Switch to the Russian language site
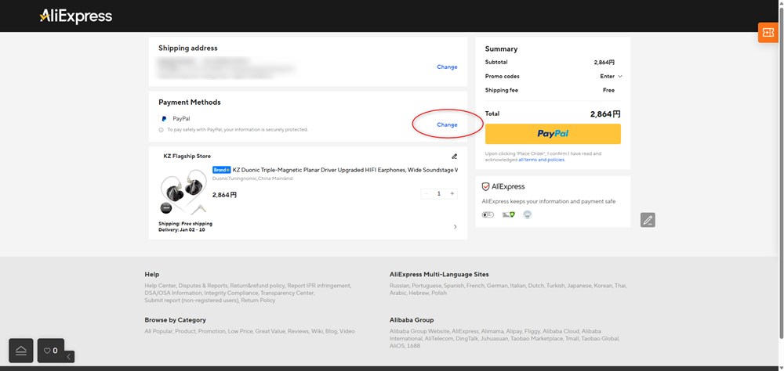Screen dimensions: 784x371 coord(399,286)
